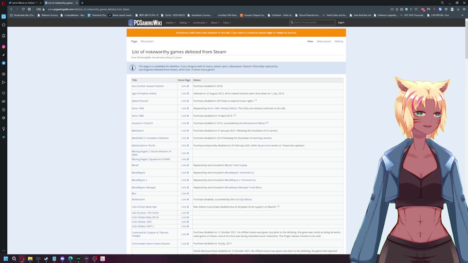Screen dimensions: 468x263
Task: Reload the page with the refresh icon
Action: (x=23, y=9)
